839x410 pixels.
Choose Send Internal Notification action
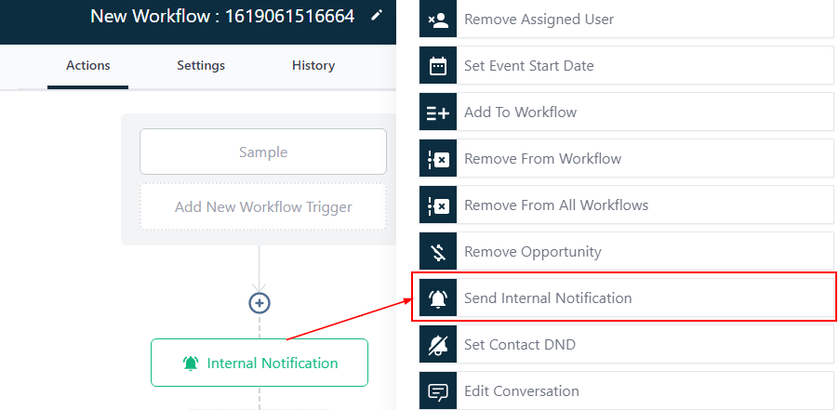[x=548, y=298]
